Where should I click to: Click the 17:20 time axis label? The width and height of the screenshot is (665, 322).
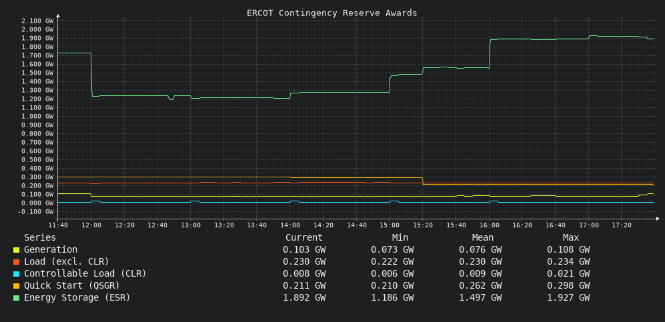point(622,225)
